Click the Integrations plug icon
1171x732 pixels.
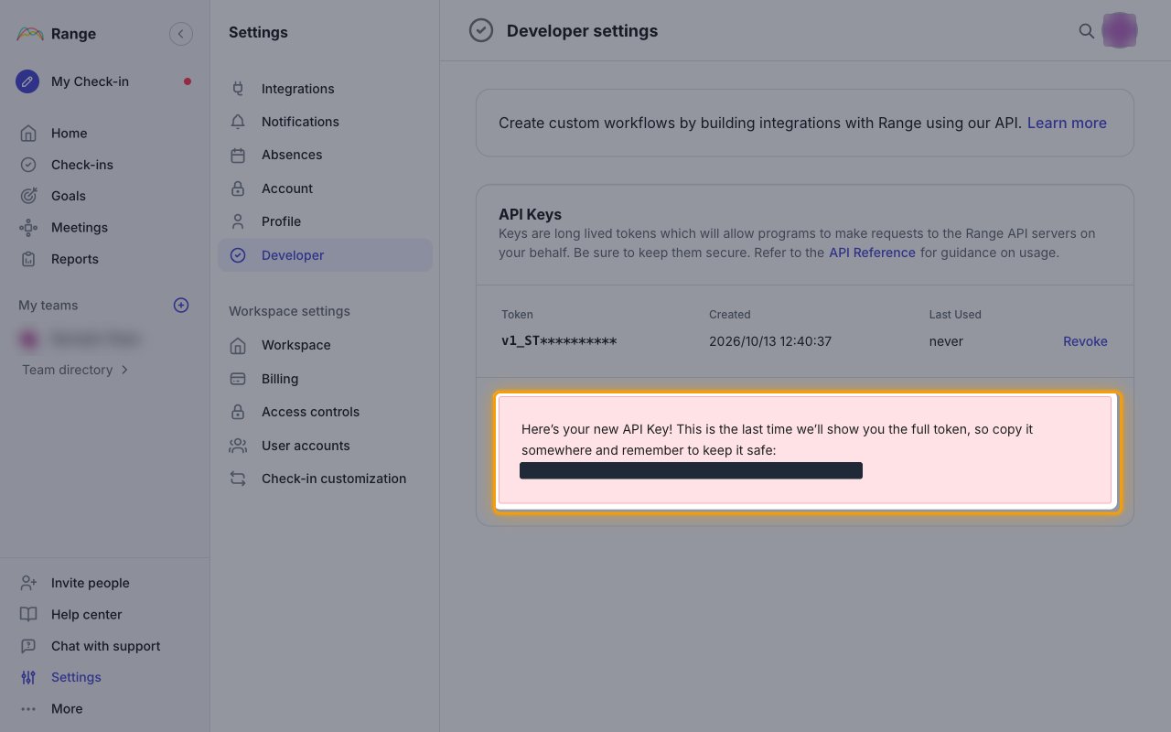coord(238,89)
